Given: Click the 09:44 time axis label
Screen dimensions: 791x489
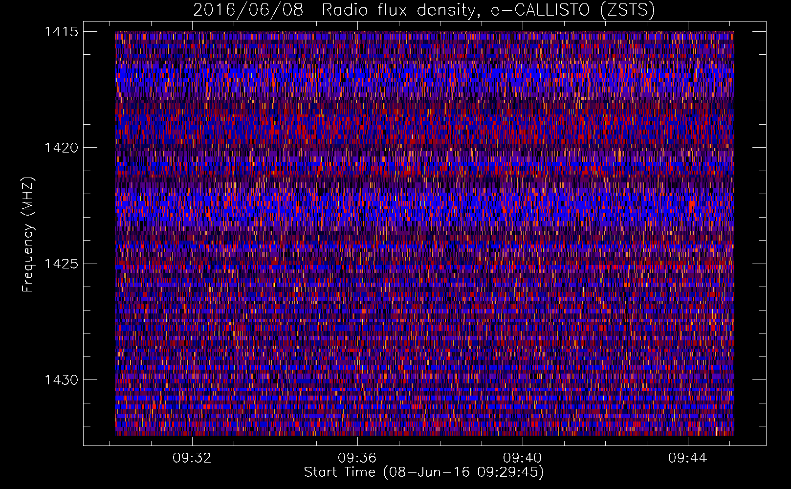Looking at the screenshot, I should coord(688,458).
